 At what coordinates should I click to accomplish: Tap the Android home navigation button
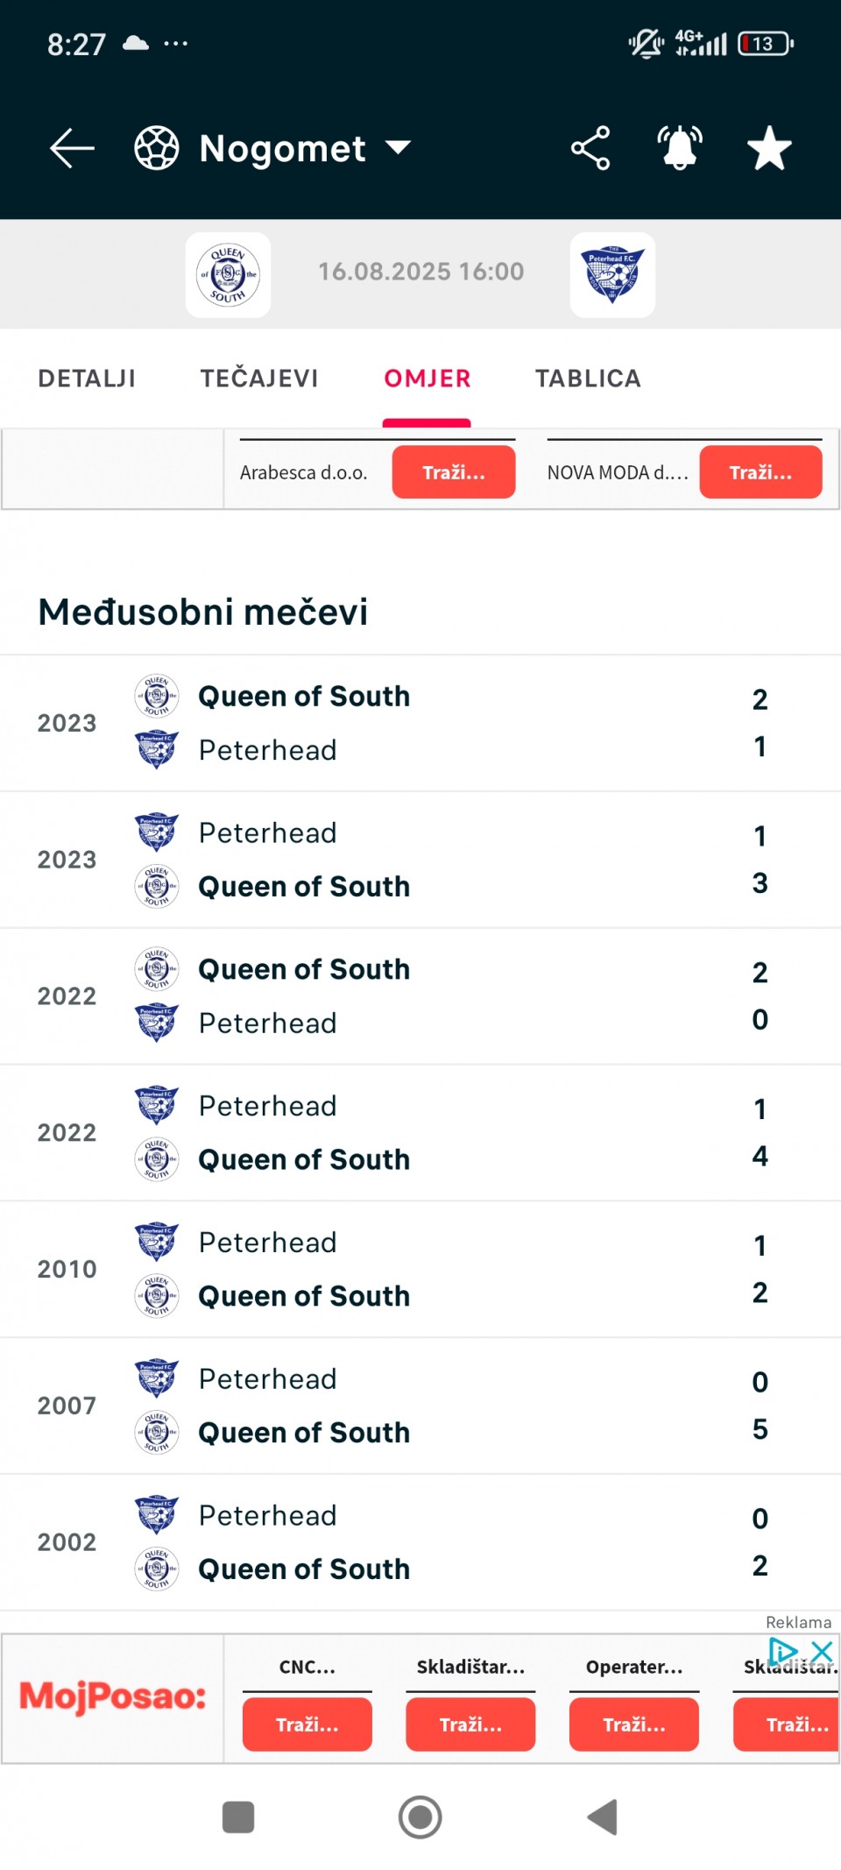coord(420,1817)
